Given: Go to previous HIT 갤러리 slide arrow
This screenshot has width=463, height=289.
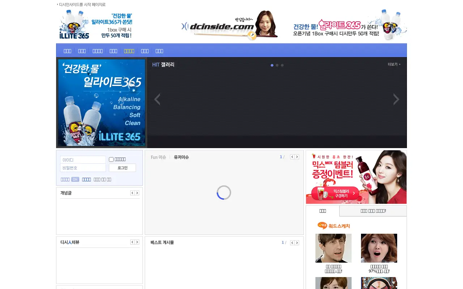Looking at the screenshot, I should [x=157, y=99].
